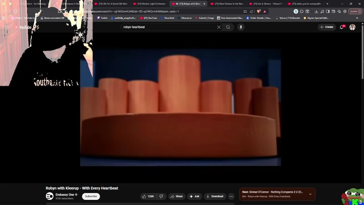
Task: Click the Create button
Action: click(326, 27)
